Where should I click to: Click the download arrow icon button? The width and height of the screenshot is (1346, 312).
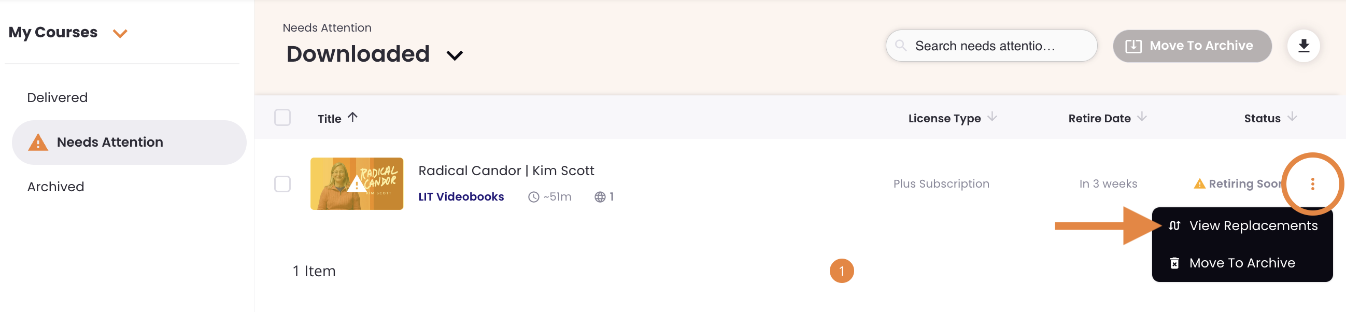(x=1303, y=46)
